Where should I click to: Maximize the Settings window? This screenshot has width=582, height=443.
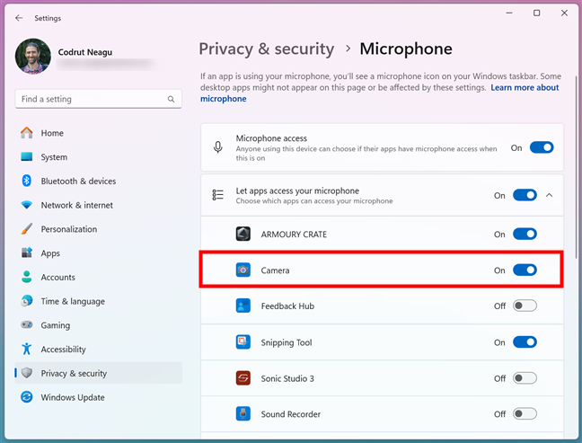pos(537,13)
